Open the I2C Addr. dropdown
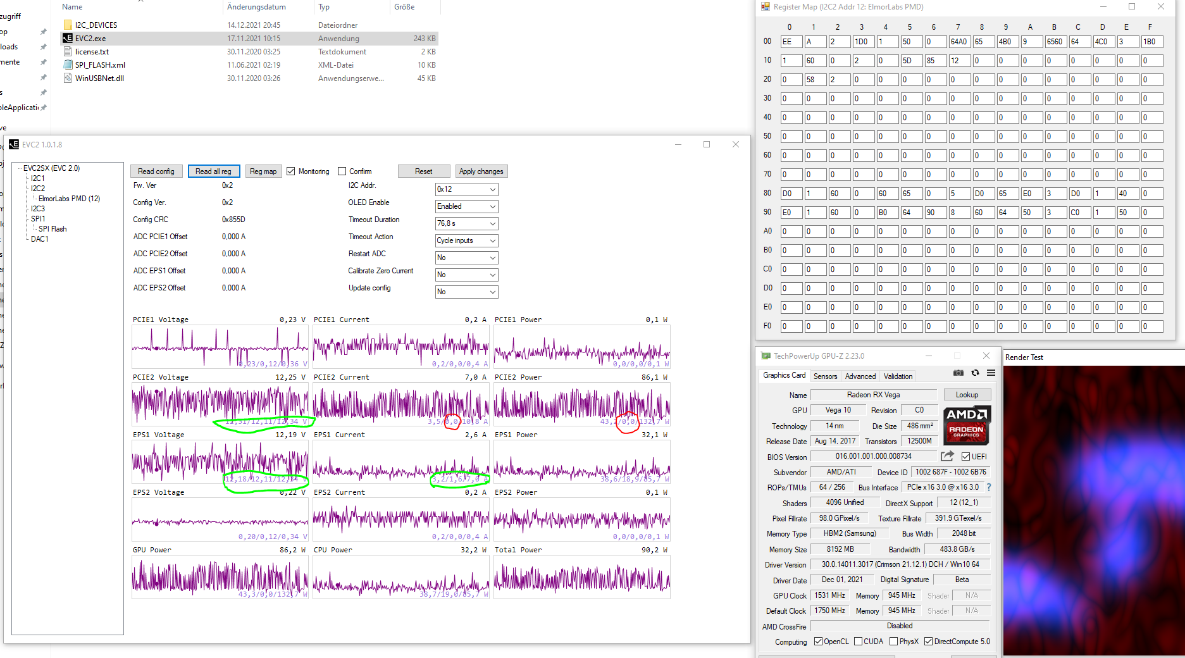The image size is (1185, 658). coord(466,189)
